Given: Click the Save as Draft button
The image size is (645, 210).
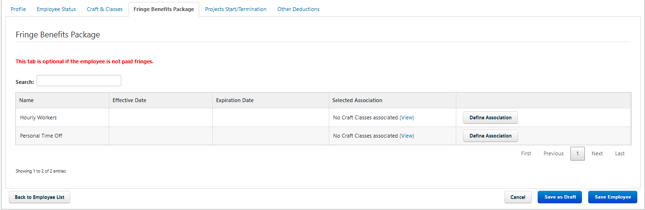Looking at the screenshot, I should 560,197.
